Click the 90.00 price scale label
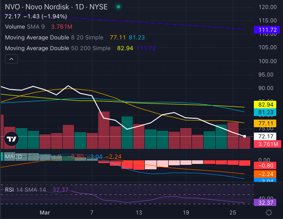The image size is (283, 219). (x=266, y=88)
